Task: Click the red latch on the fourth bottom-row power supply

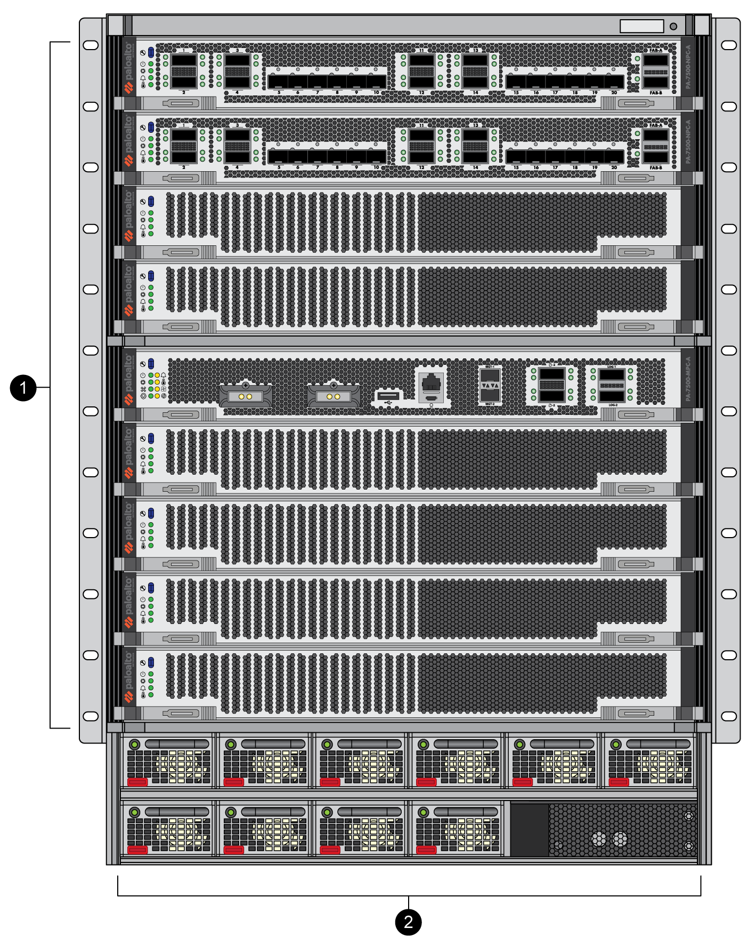Action: click(x=426, y=850)
